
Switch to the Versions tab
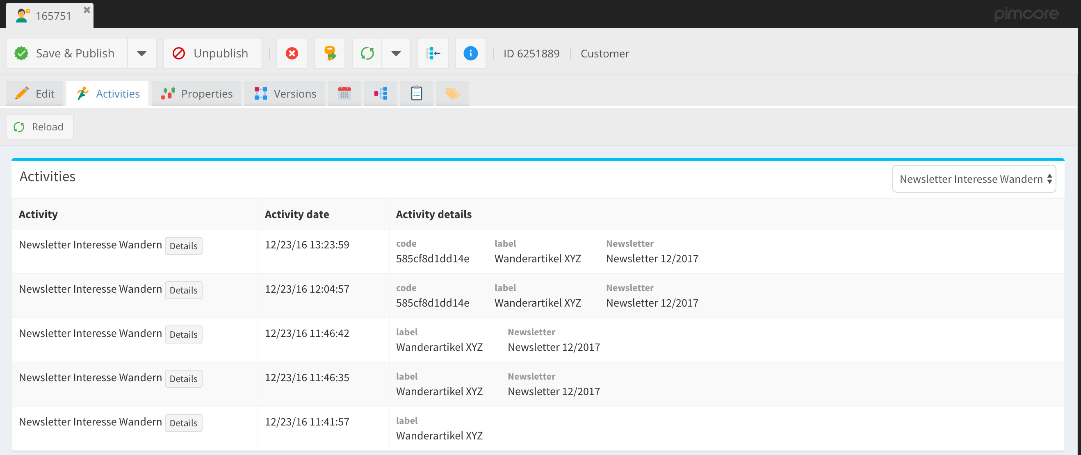(x=285, y=93)
